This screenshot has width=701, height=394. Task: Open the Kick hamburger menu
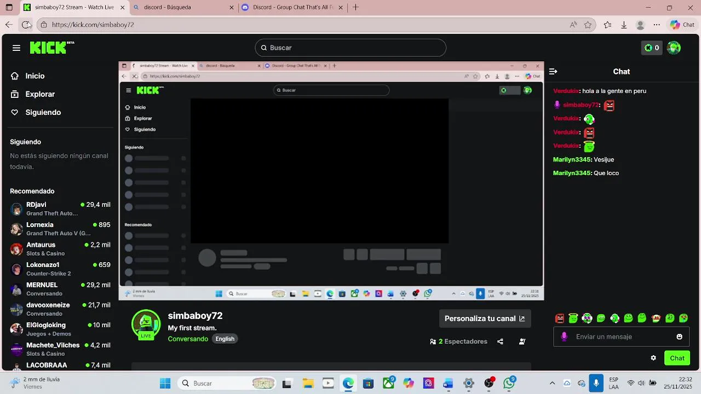pyautogui.click(x=16, y=48)
